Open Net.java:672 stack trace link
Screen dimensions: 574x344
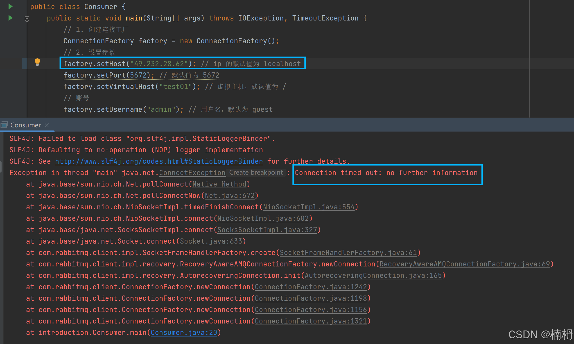pyautogui.click(x=230, y=196)
